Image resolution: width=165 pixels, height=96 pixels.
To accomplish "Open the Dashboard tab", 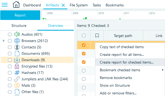I will (32, 5).
